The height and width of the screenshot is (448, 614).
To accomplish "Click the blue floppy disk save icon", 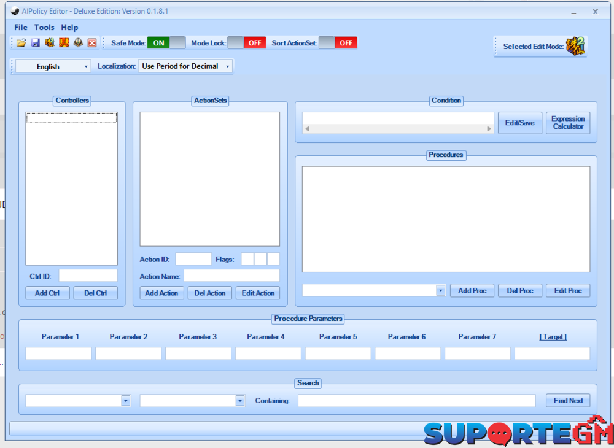I will point(36,43).
